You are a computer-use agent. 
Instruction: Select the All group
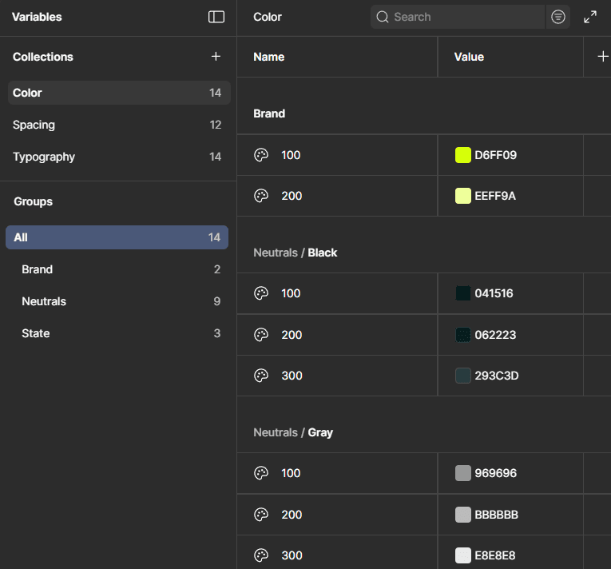pos(117,237)
